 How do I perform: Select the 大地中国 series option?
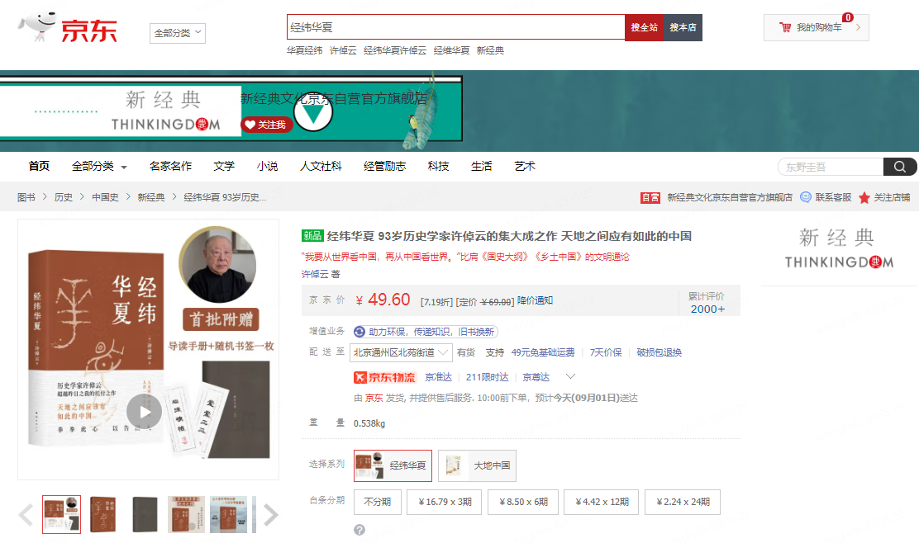point(477,465)
